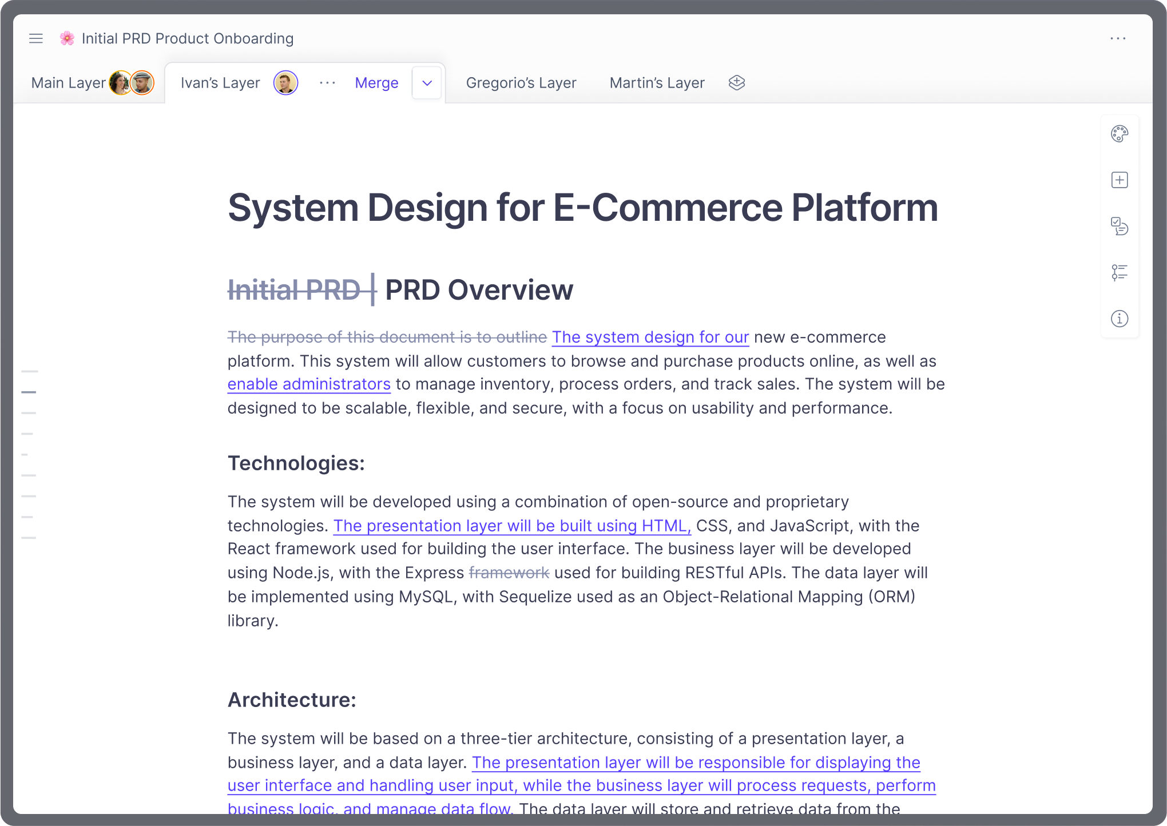
Task: Switch to Gregorio's Layer tab
Action: pos(521,83)
